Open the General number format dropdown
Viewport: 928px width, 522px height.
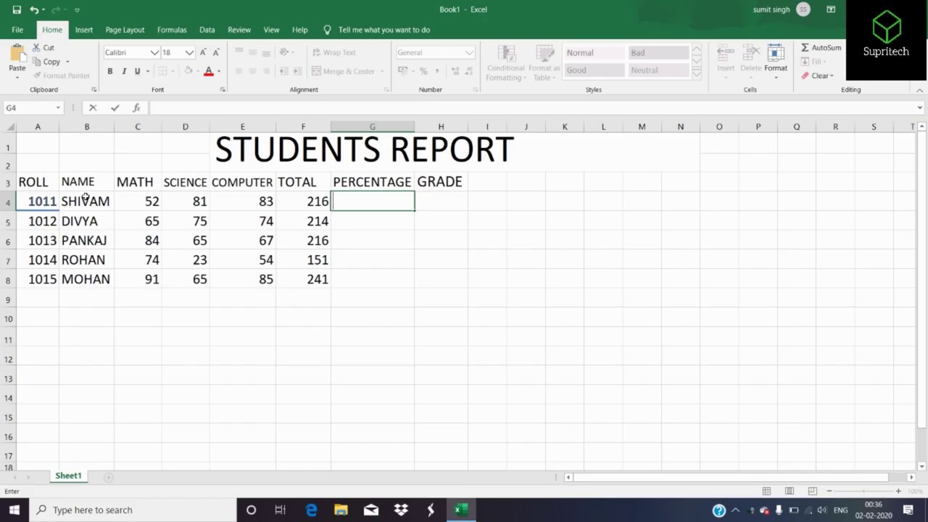469,52
